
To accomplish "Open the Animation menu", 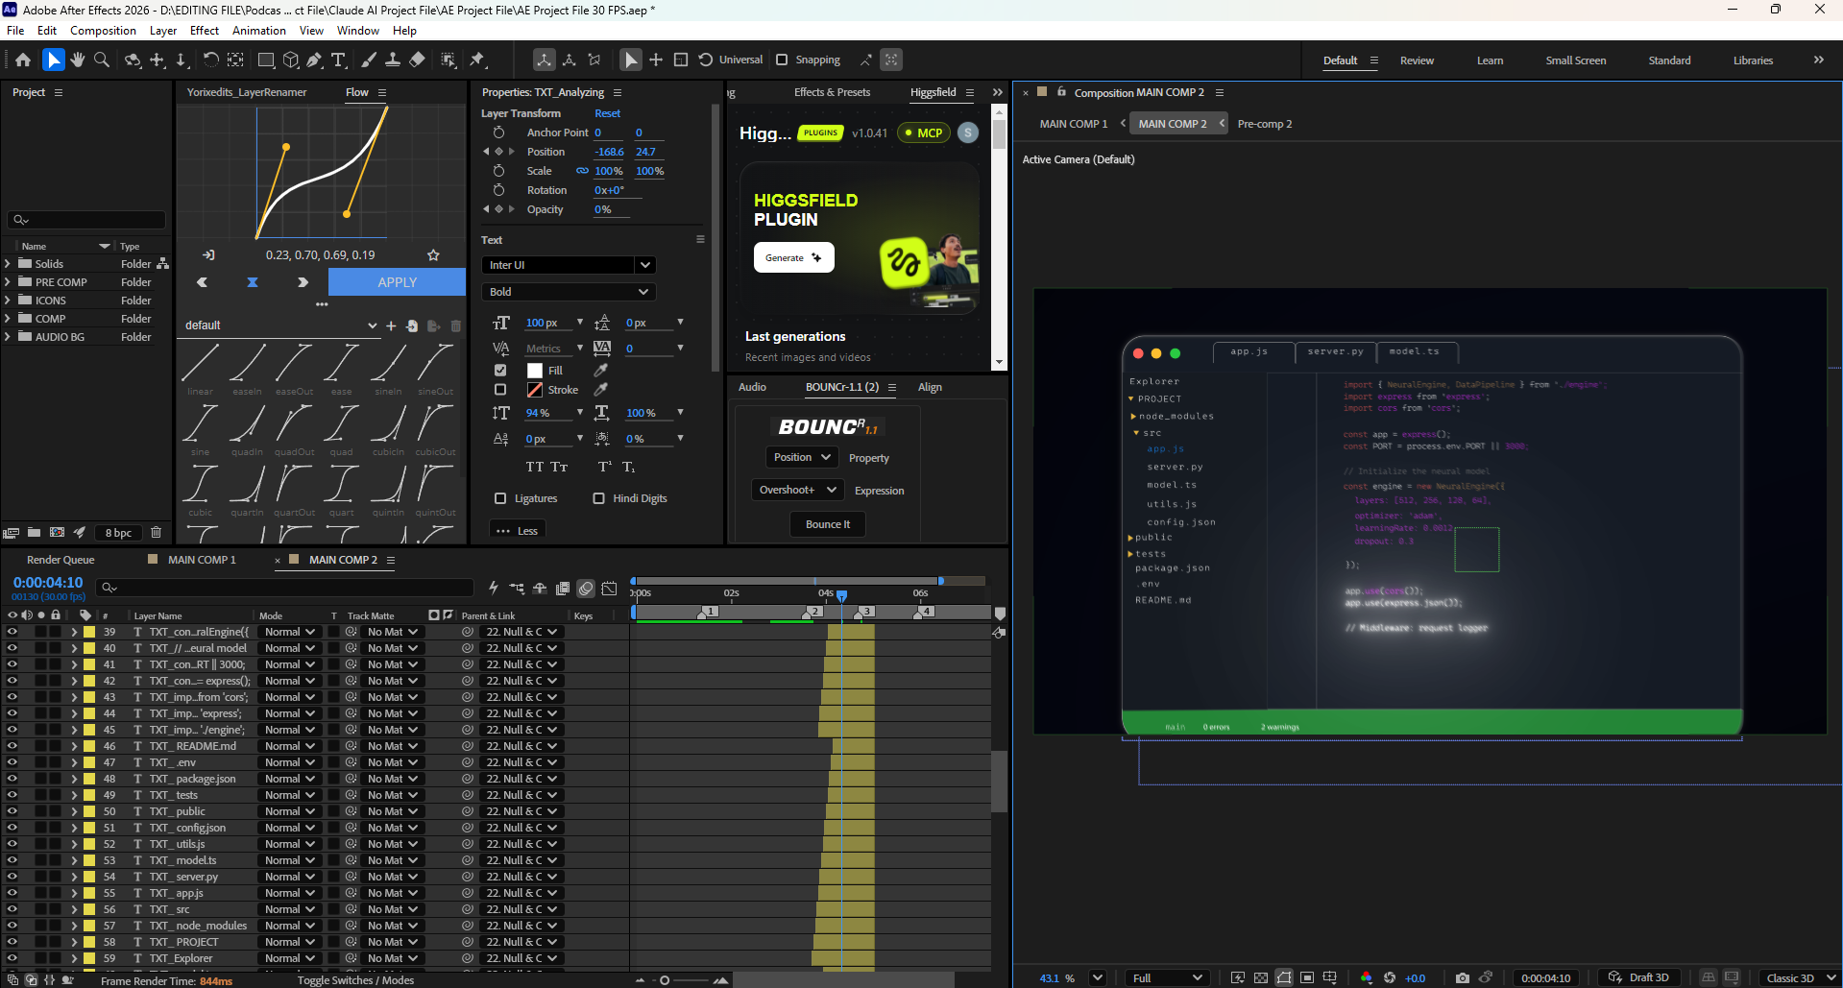I will tap(259, 31).
